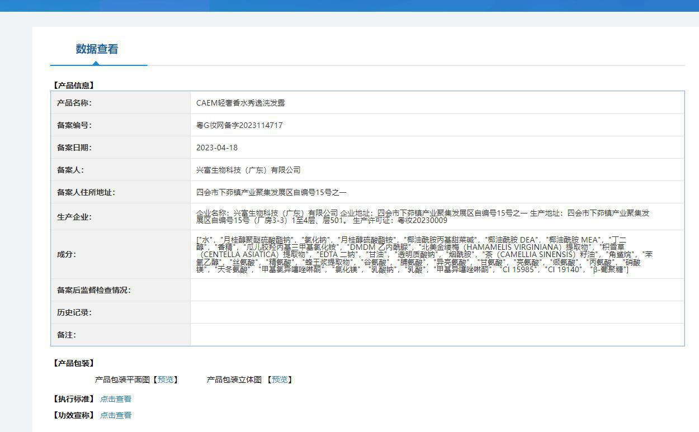Click the 备案日期 row label
Image resolution: width=699 pixels, height=432 pixels.
(74, 148)
